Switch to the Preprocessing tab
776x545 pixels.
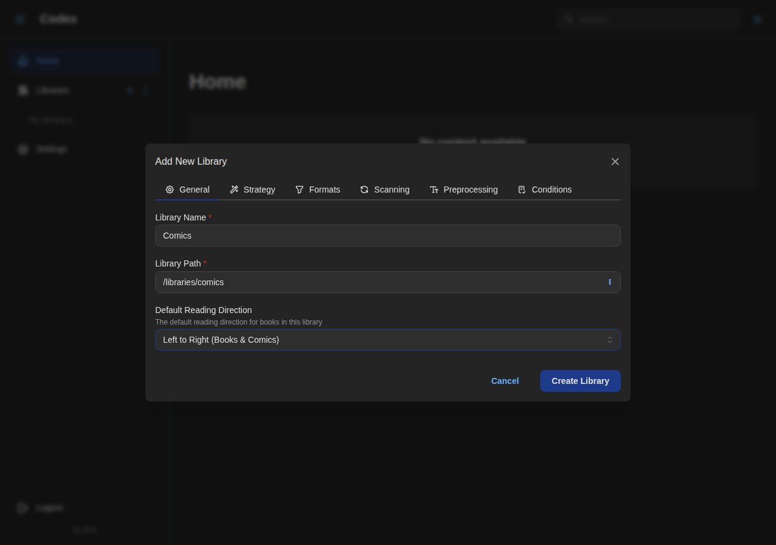(464, 190)
